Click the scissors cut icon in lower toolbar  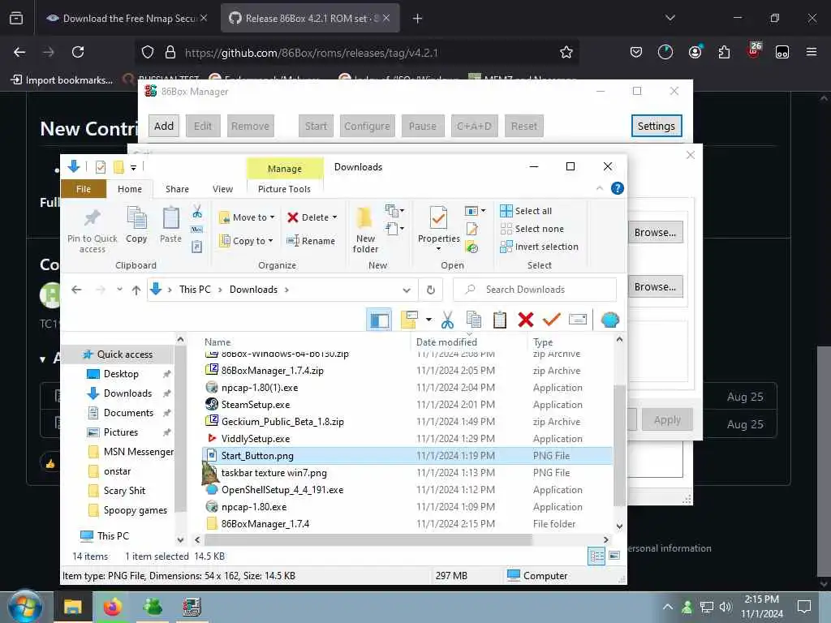447,320
